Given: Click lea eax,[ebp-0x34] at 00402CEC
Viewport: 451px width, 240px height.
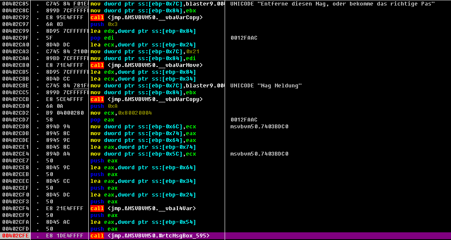Looking at the screenshot, I should click(x=143, y=181).
